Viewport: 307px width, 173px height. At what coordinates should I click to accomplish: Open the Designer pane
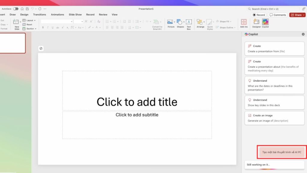pyautogui.click(x=256, y=23)
